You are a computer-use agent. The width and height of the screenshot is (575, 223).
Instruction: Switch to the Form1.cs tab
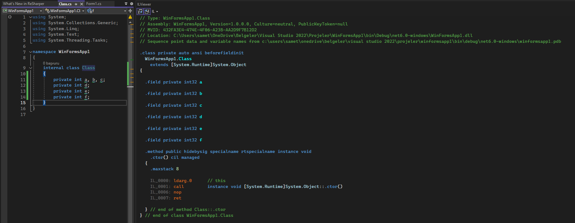pyautogui.click(x=94, y=4)
